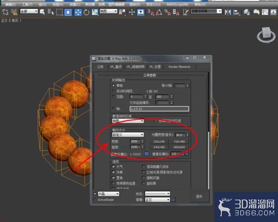Open the Layer Manager
The width and height of the screenshot is (278, 222).
click(247, 12)
